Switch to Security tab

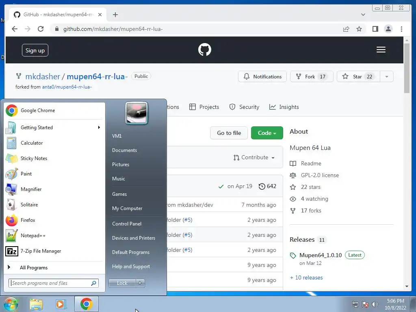(x=244, y=107)
